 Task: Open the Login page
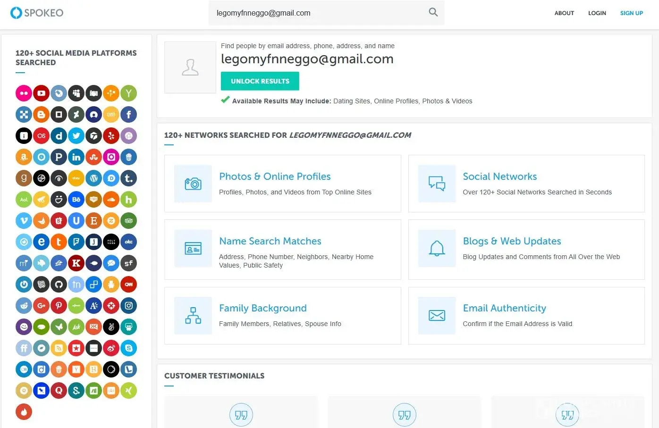(x=597, y=13)
